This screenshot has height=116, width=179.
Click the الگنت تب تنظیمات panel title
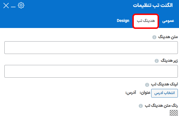pos(153,5)
